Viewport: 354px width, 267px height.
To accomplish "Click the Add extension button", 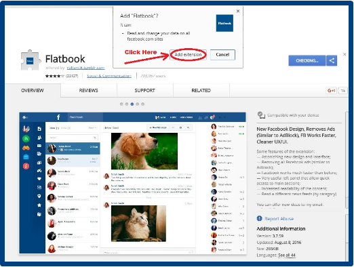I will (x=188, y=55).
